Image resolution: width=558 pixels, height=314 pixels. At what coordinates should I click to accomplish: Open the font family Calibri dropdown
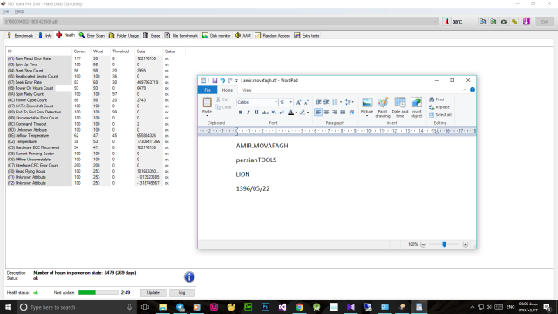click(x=276, y=102)
